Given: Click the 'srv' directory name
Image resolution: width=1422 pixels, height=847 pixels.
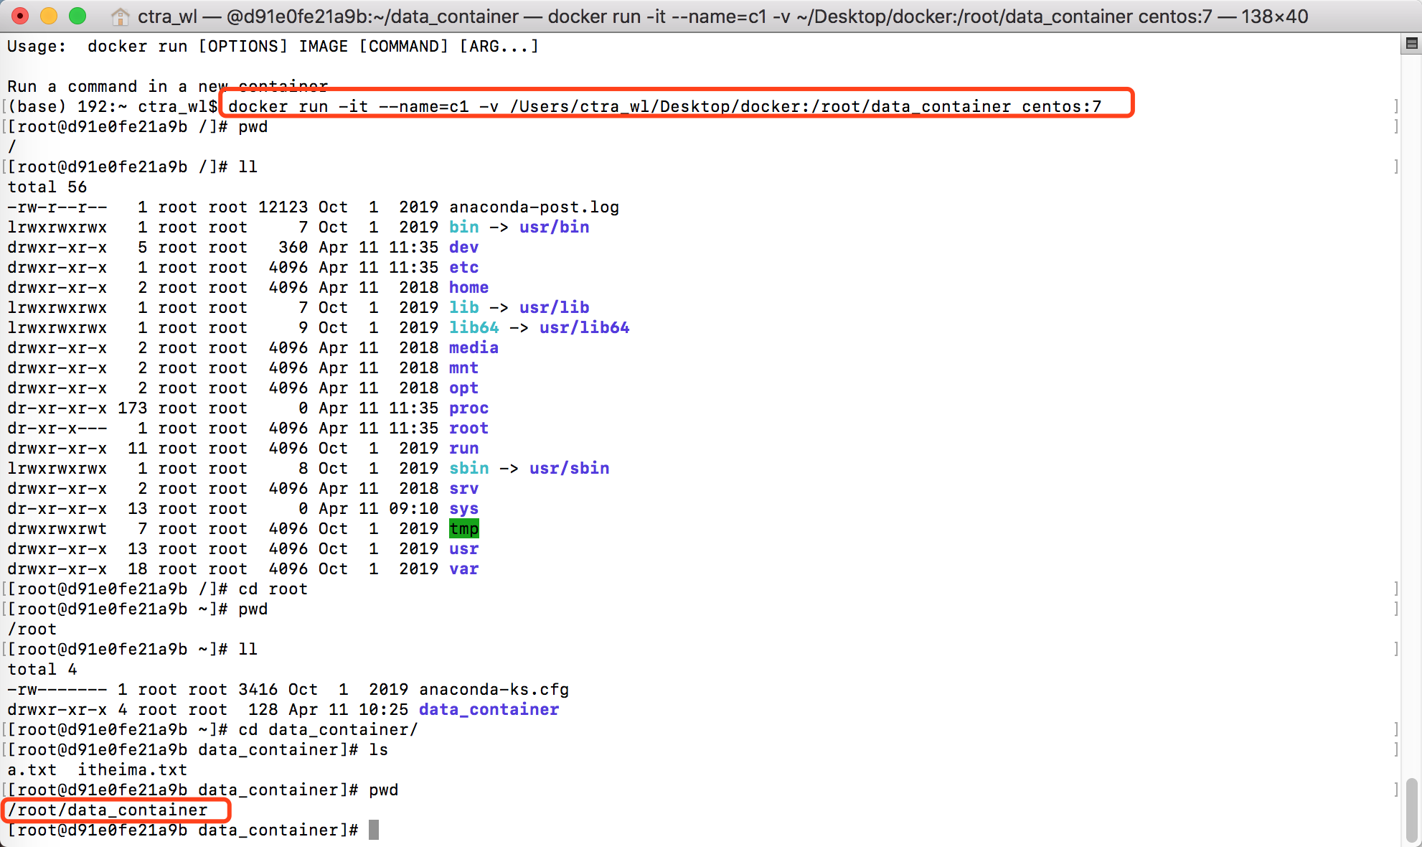Looking at the screenshot, I should [463, 489].
